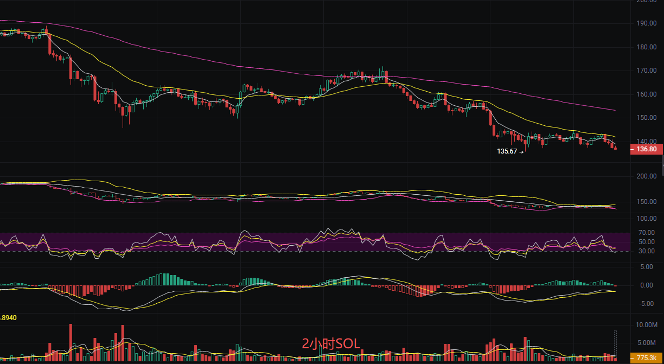Click the 170.00 price axis label
The height and width of the screenshot is (364, 664).
coord(647,71)
